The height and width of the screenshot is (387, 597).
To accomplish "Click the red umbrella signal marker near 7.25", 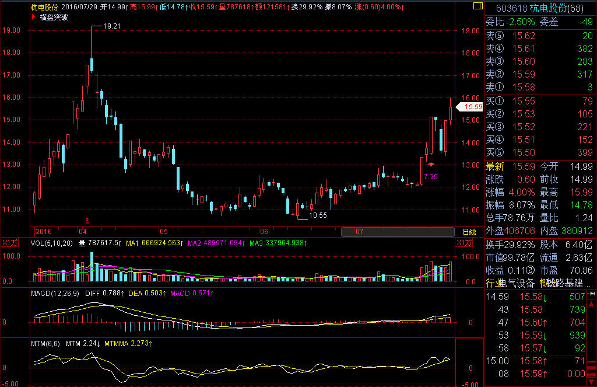I will click(431, 165).
